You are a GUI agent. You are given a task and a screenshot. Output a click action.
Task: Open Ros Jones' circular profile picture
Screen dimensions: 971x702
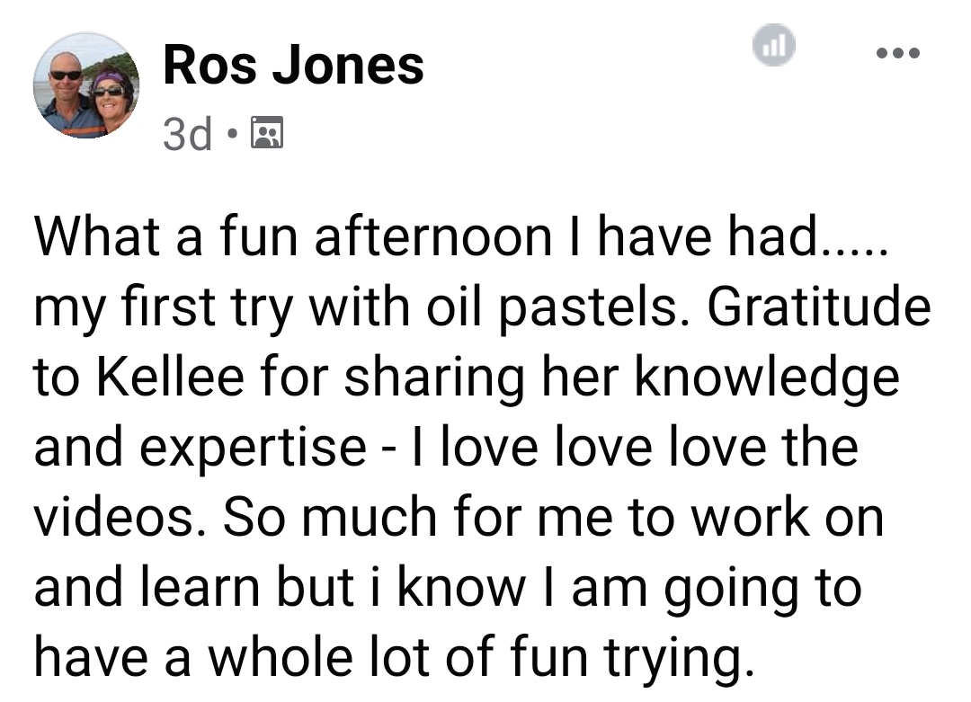[x=86, y=85]
